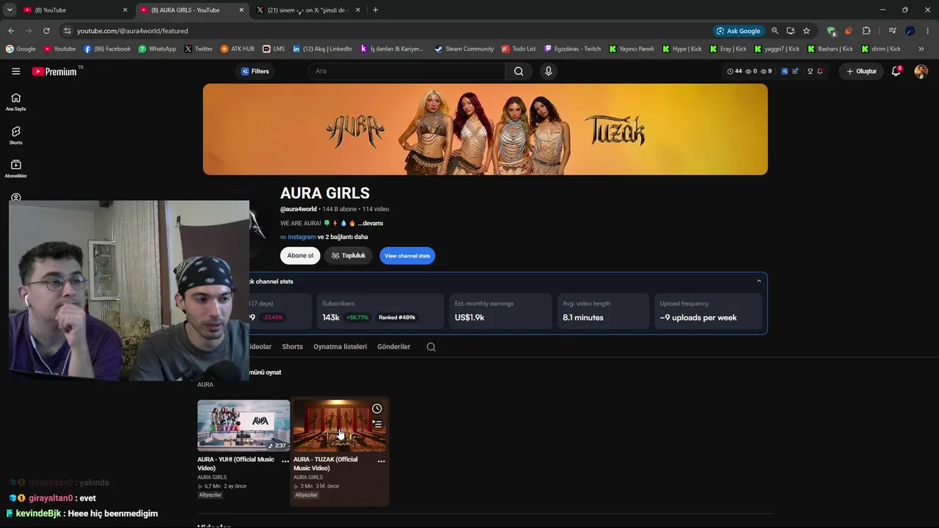
Task: Open more options for YUH! video
Action: (x=285, y=461)
